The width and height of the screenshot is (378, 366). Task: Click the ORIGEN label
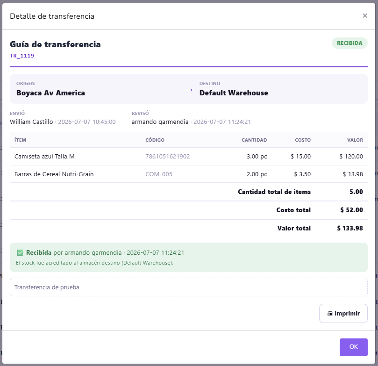(x=26, y=83)
